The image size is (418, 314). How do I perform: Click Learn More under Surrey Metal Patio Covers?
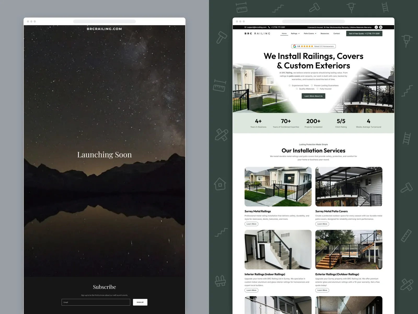(x=322, y=224)
